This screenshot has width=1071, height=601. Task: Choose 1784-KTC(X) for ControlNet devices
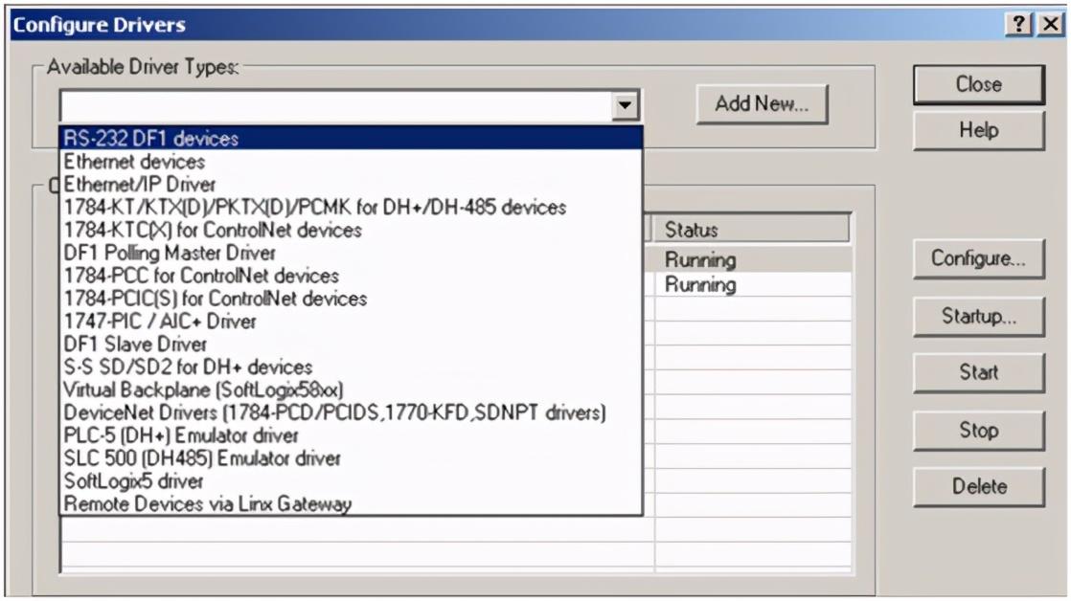pyautogui.click(x=351, y=230)
